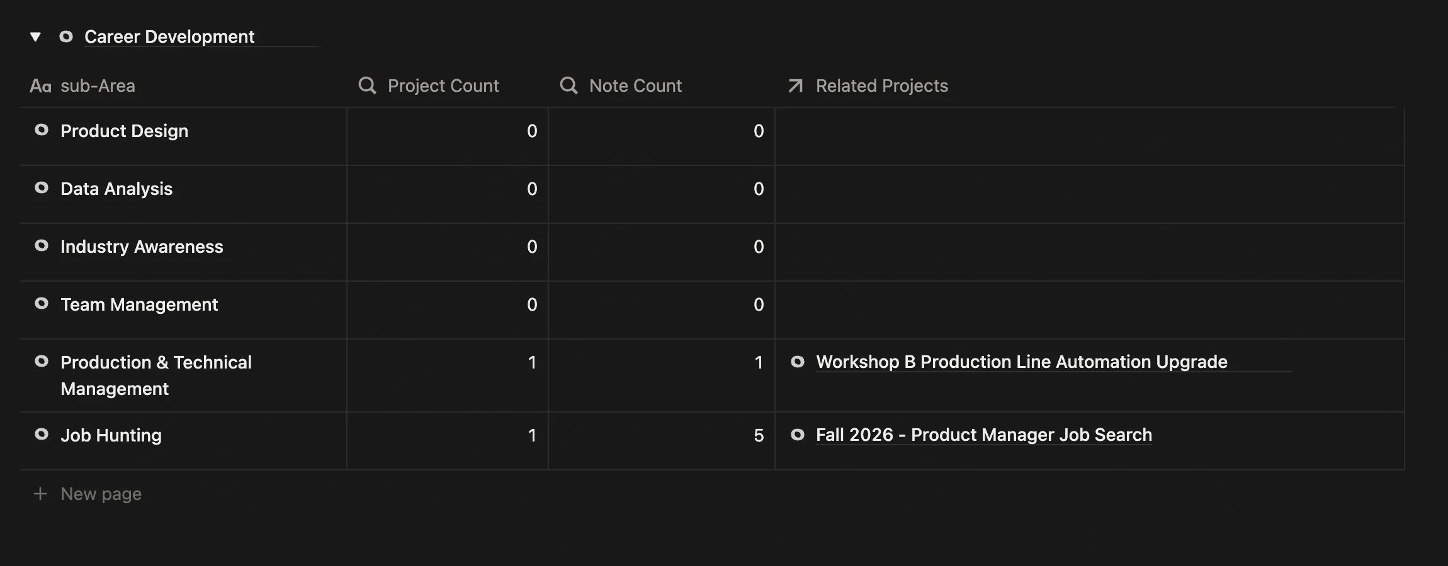Select Note Count cell for Production & Technical Management

(661, 375)
